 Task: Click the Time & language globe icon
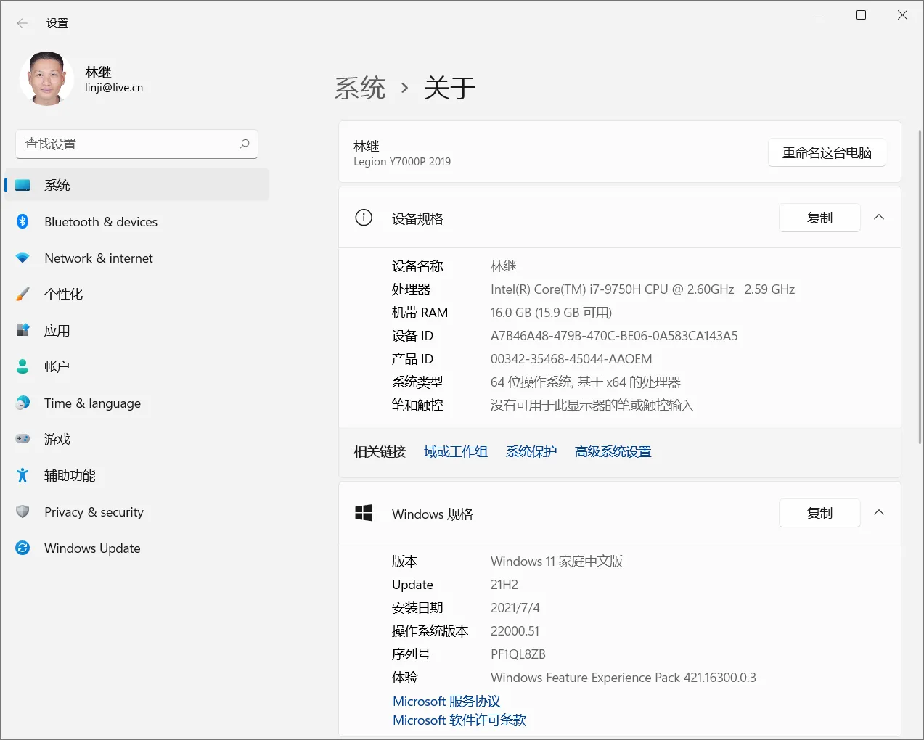coord(23,403)
